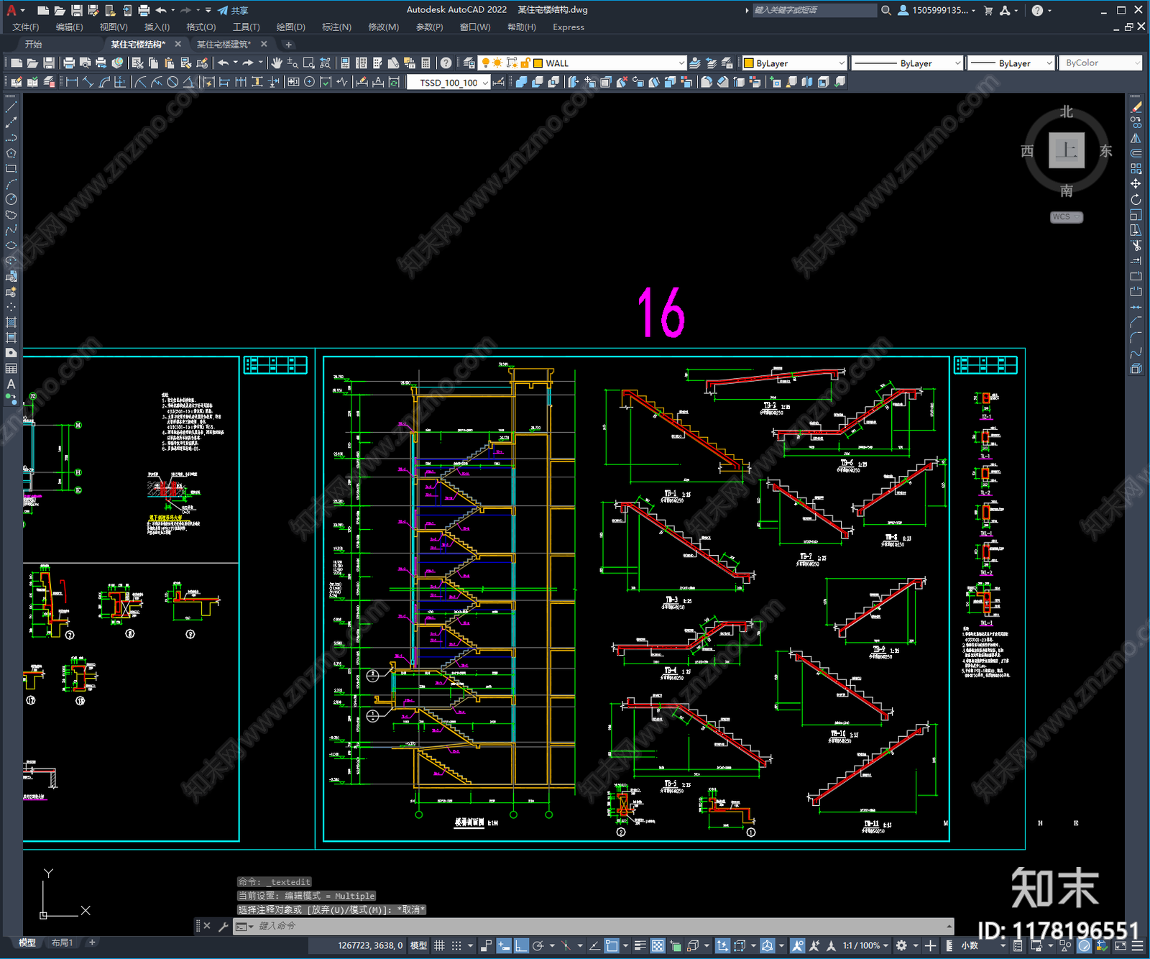The height and width of the screenshot is (959, 1150).
Task: Choose the Erase tool in Modify toolbar
Action: pyautogui.click(x=1136, y=107)
